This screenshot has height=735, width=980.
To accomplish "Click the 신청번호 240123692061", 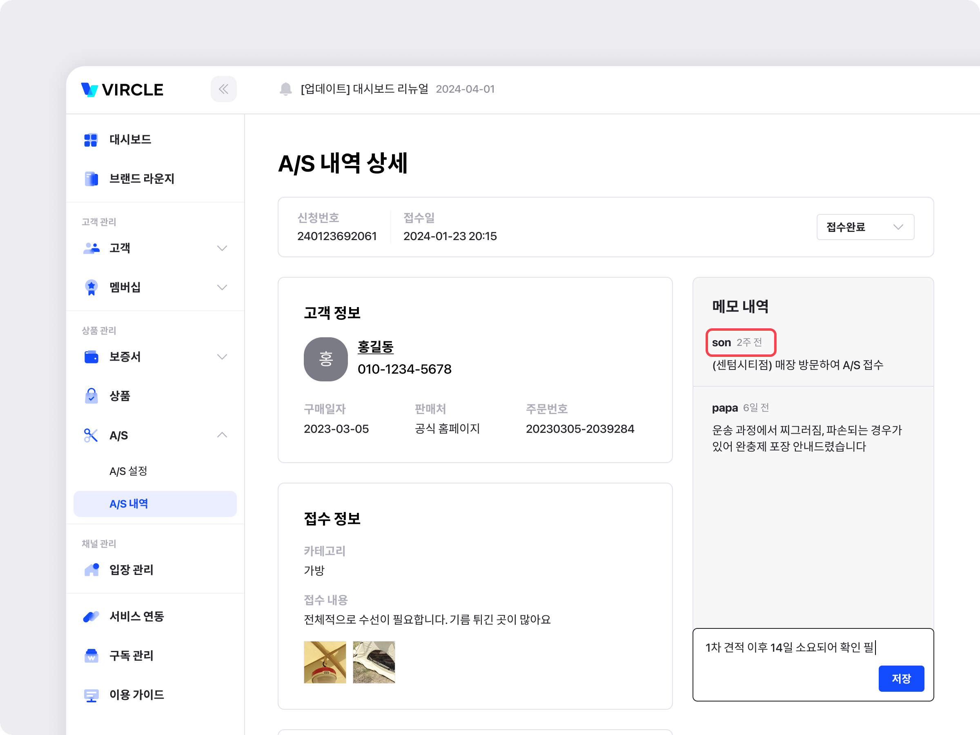I will pos(337,236).
